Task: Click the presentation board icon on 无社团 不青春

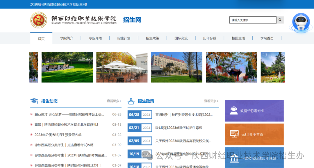Action: click(234, 134)
